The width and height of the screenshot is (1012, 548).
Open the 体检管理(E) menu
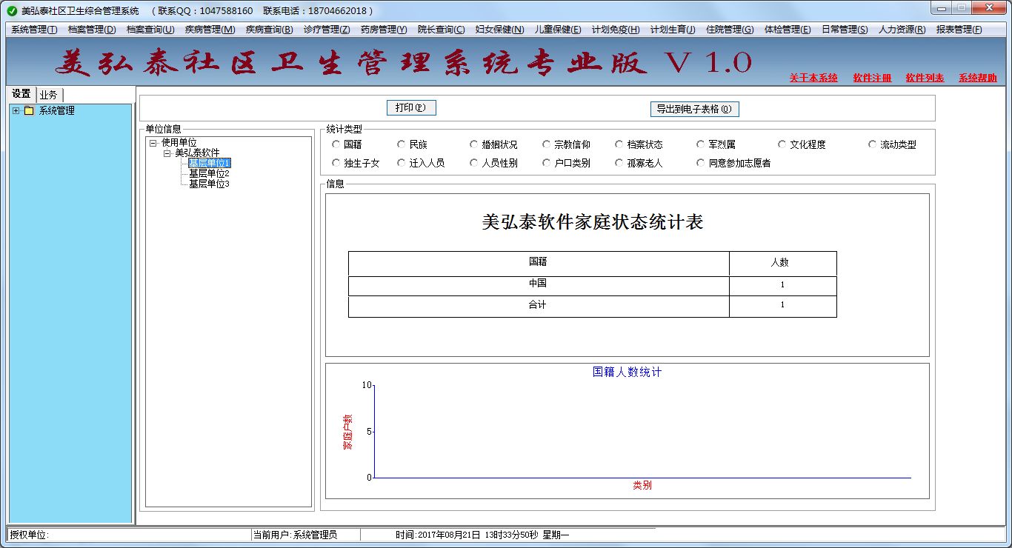tap(788, 30)
